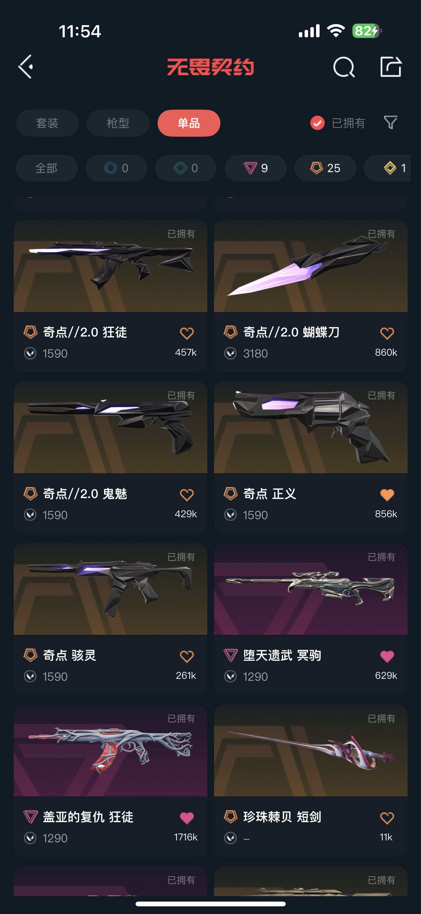Open 奇点//2.0 鬼魅 skin thumbnail
421x914 pixels.
coord(110,427)
